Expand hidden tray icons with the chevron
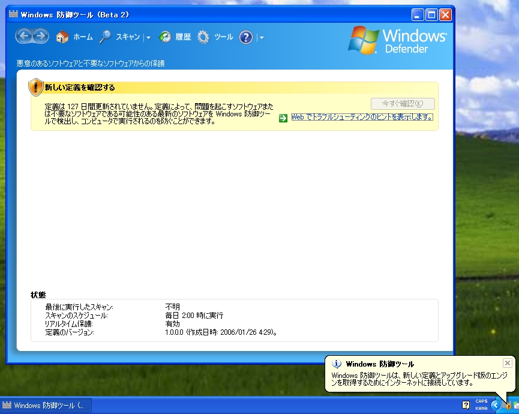The width and height of the screenshot is (519, 414). click(x=496, y=405)
